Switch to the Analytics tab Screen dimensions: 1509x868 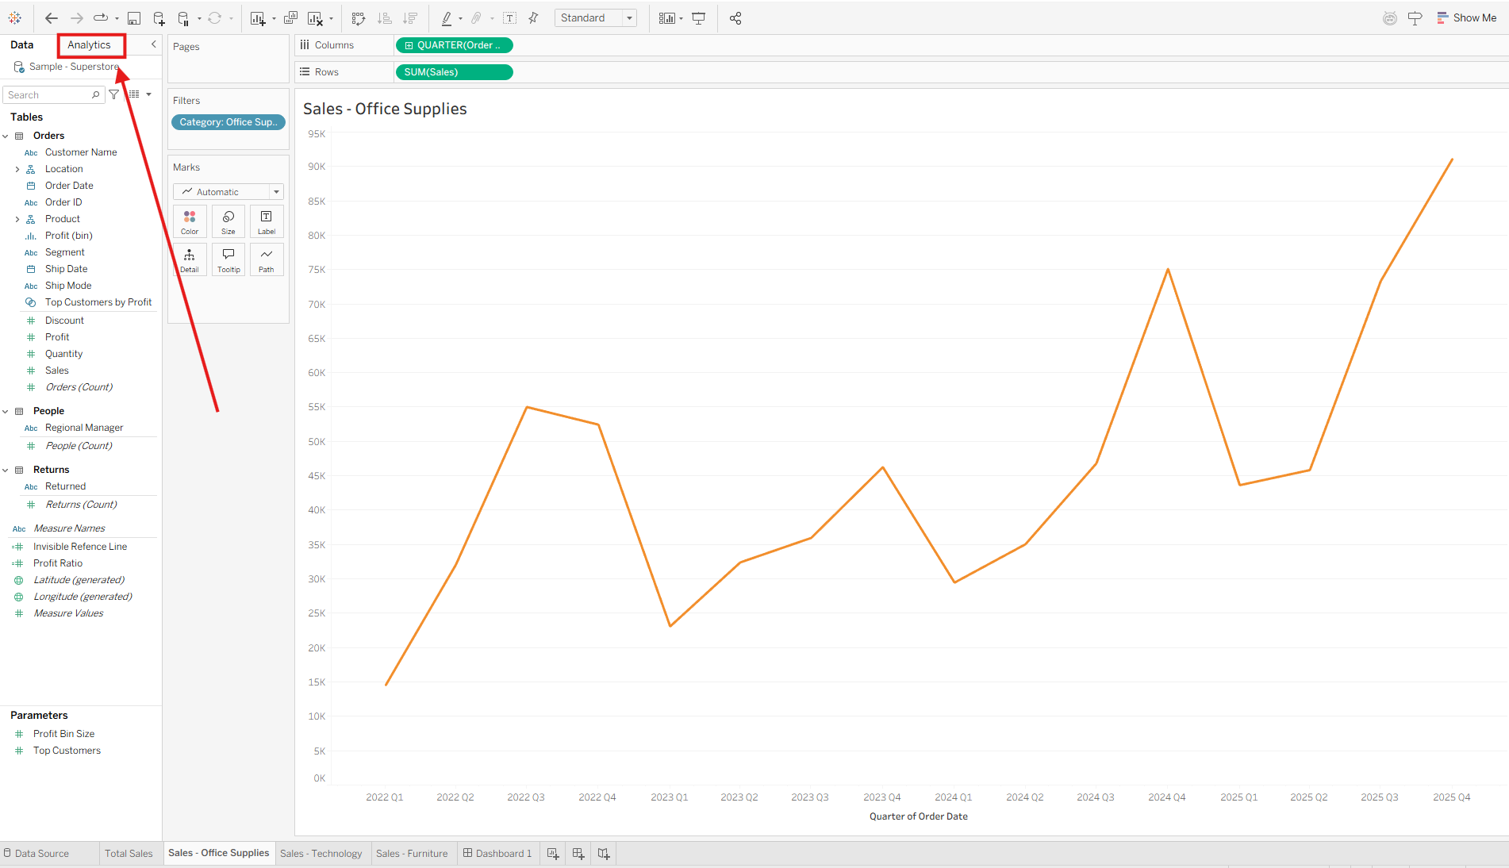90,45
